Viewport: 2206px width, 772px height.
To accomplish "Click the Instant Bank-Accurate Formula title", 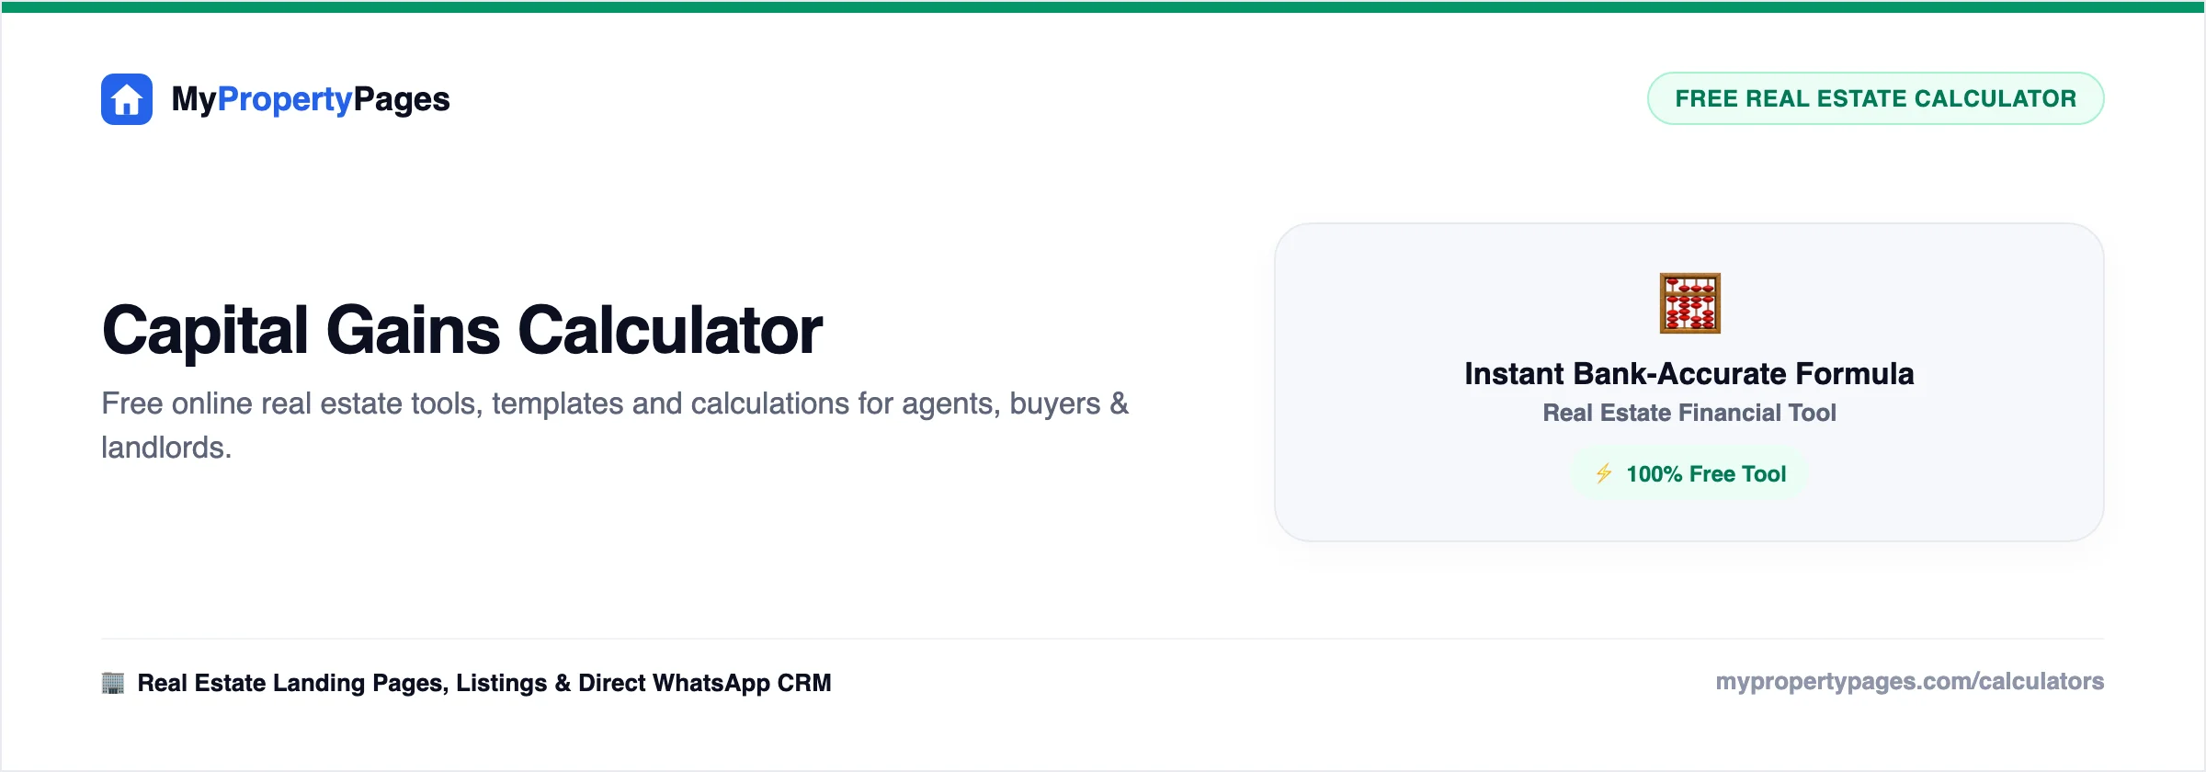I will (x=1689, y=374).
